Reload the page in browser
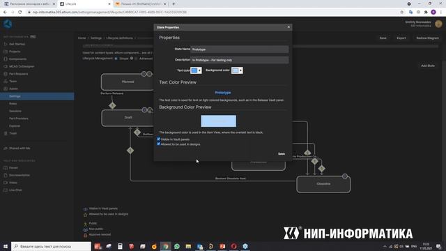 click(x=20, y=13)
